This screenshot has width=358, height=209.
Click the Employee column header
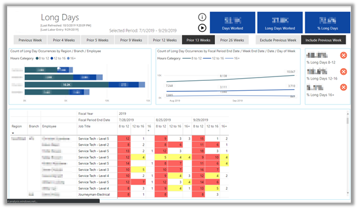[x=49, y=127]
